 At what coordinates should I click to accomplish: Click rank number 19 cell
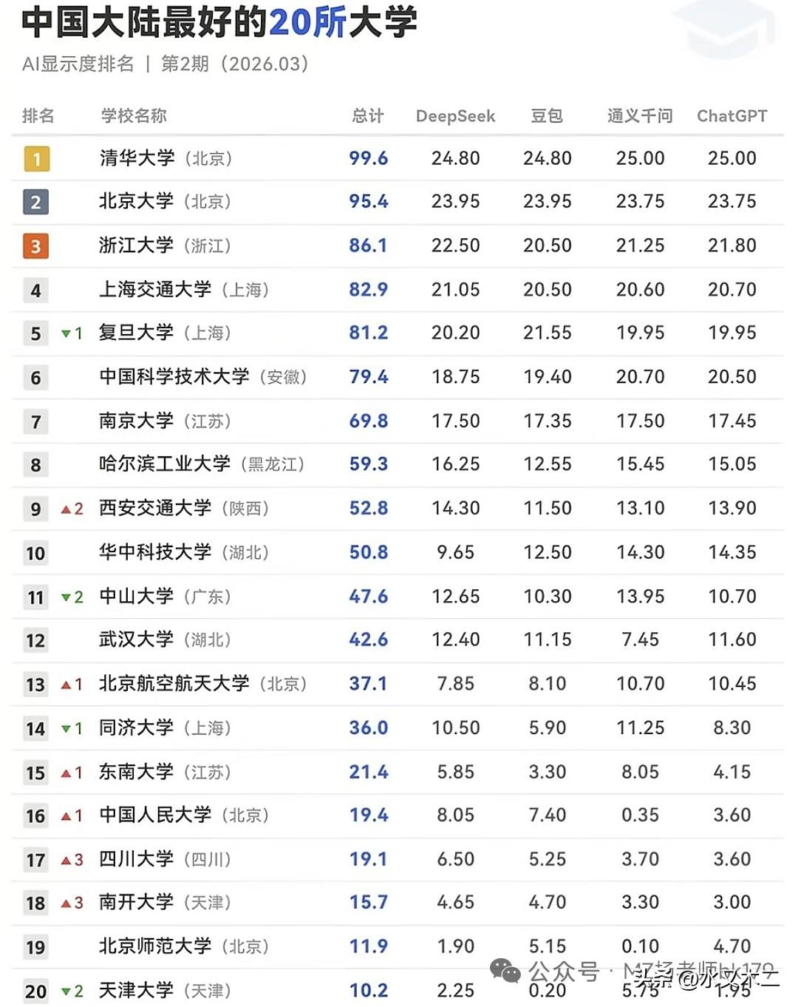tap(35, 947)
